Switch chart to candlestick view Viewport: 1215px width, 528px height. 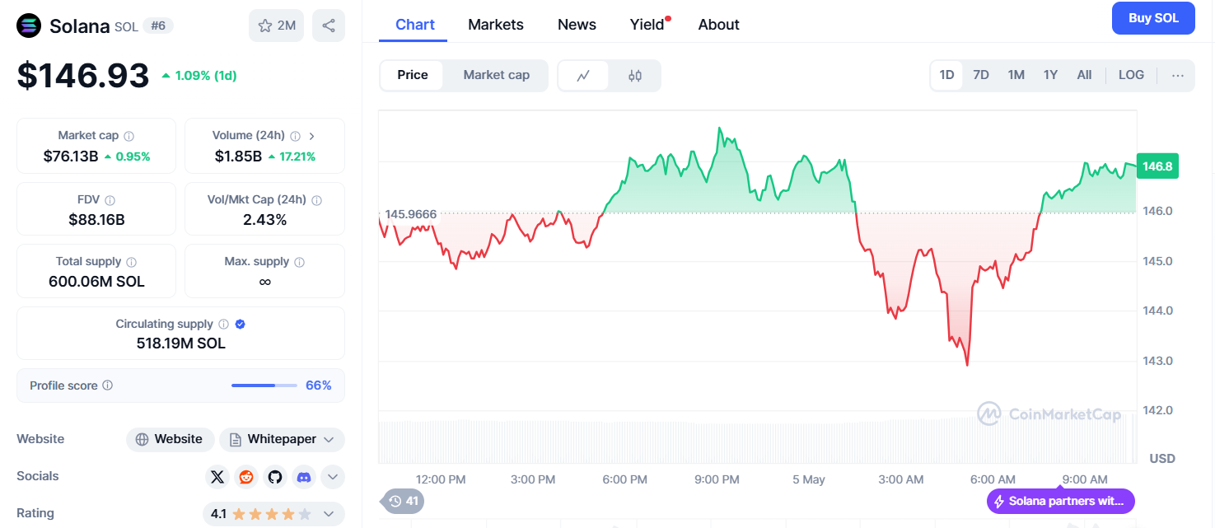click(x=634, y=76)
